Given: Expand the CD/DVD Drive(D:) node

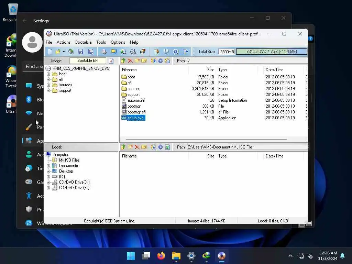Looking at the screenshot, I should 48,182.
